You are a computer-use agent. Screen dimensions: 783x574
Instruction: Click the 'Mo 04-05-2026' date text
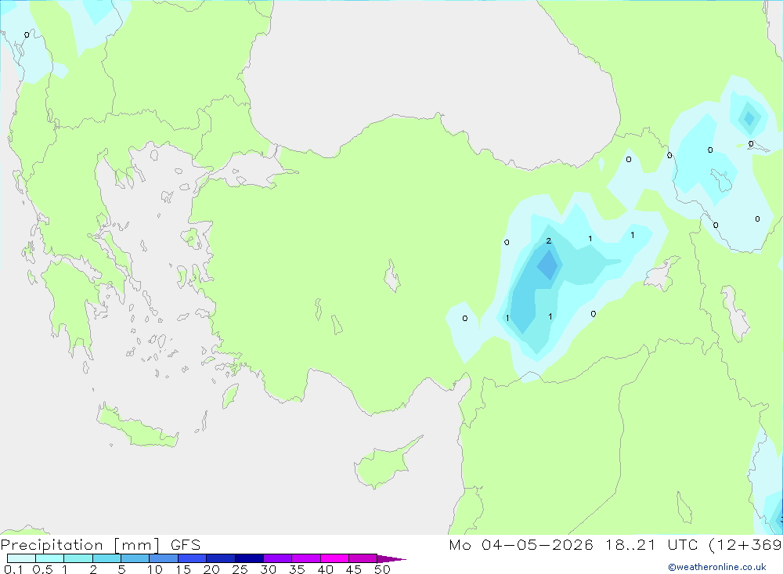tap(521, 544)
